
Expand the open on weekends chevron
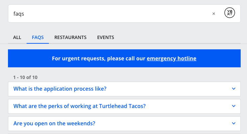tap(234, 123)
